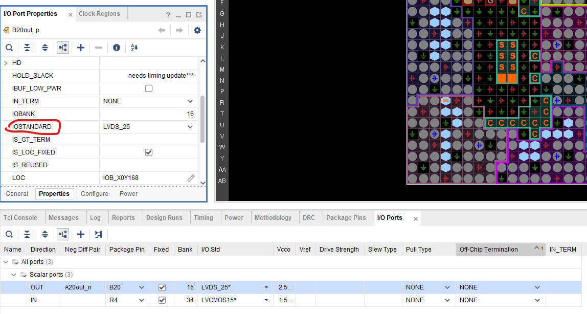Open the Methodology tab

(x=273, y=217)
